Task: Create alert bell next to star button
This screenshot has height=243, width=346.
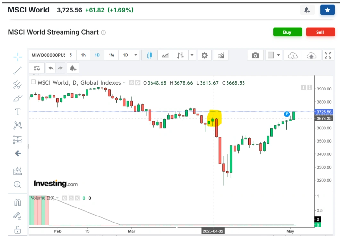Action: click(x=307, y=10)
